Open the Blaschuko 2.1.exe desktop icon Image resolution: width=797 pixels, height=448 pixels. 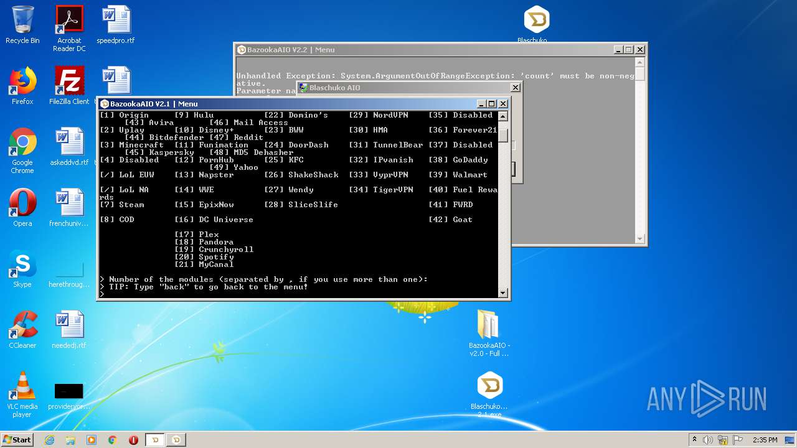pyautogui.click(x=489, y=394)
